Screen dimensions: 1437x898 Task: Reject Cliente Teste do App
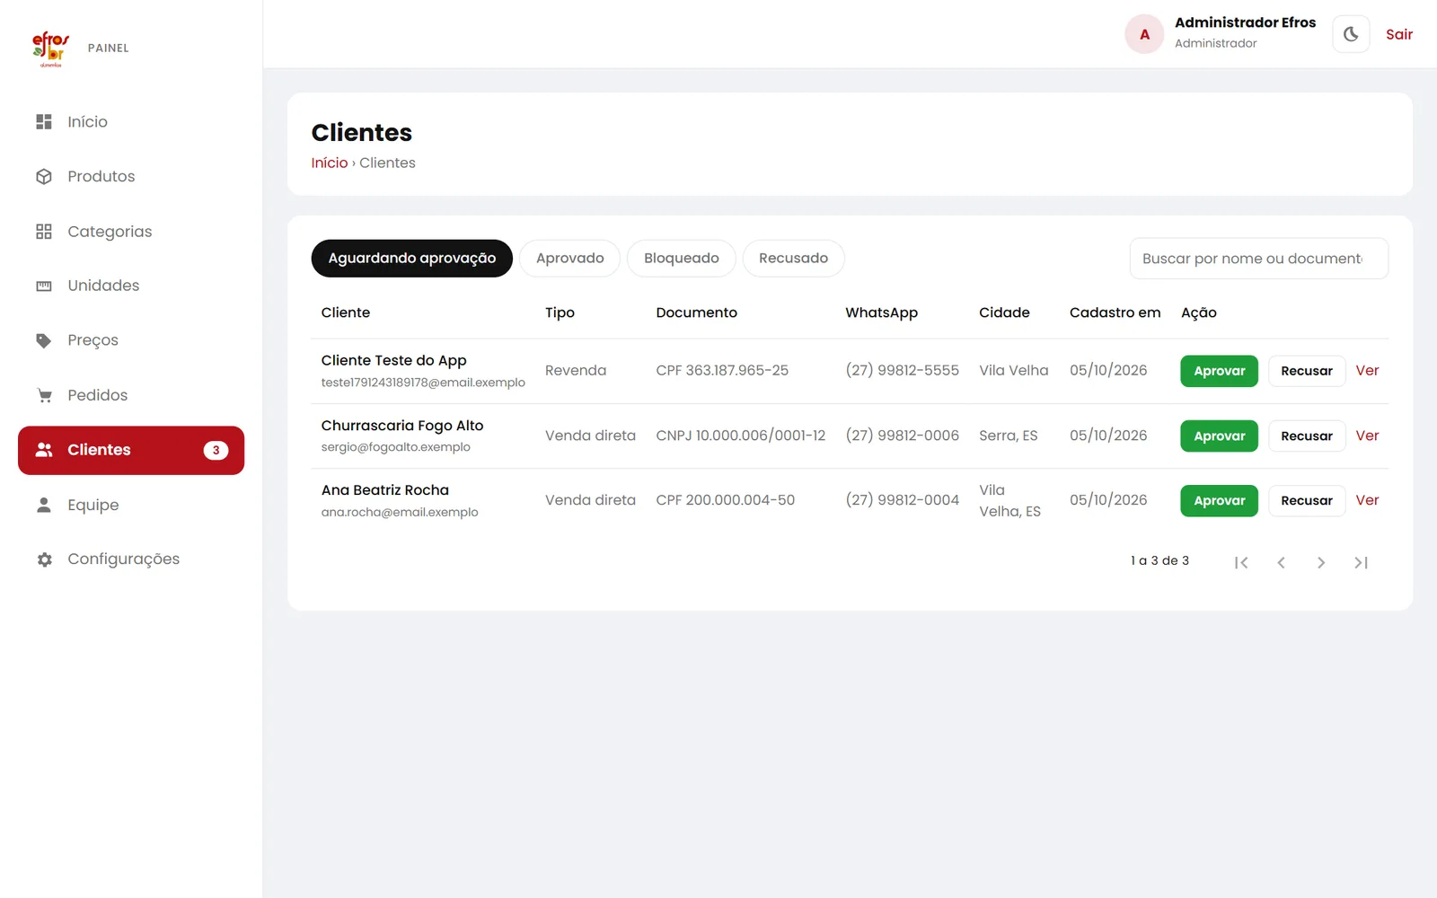pos(1307,371)
